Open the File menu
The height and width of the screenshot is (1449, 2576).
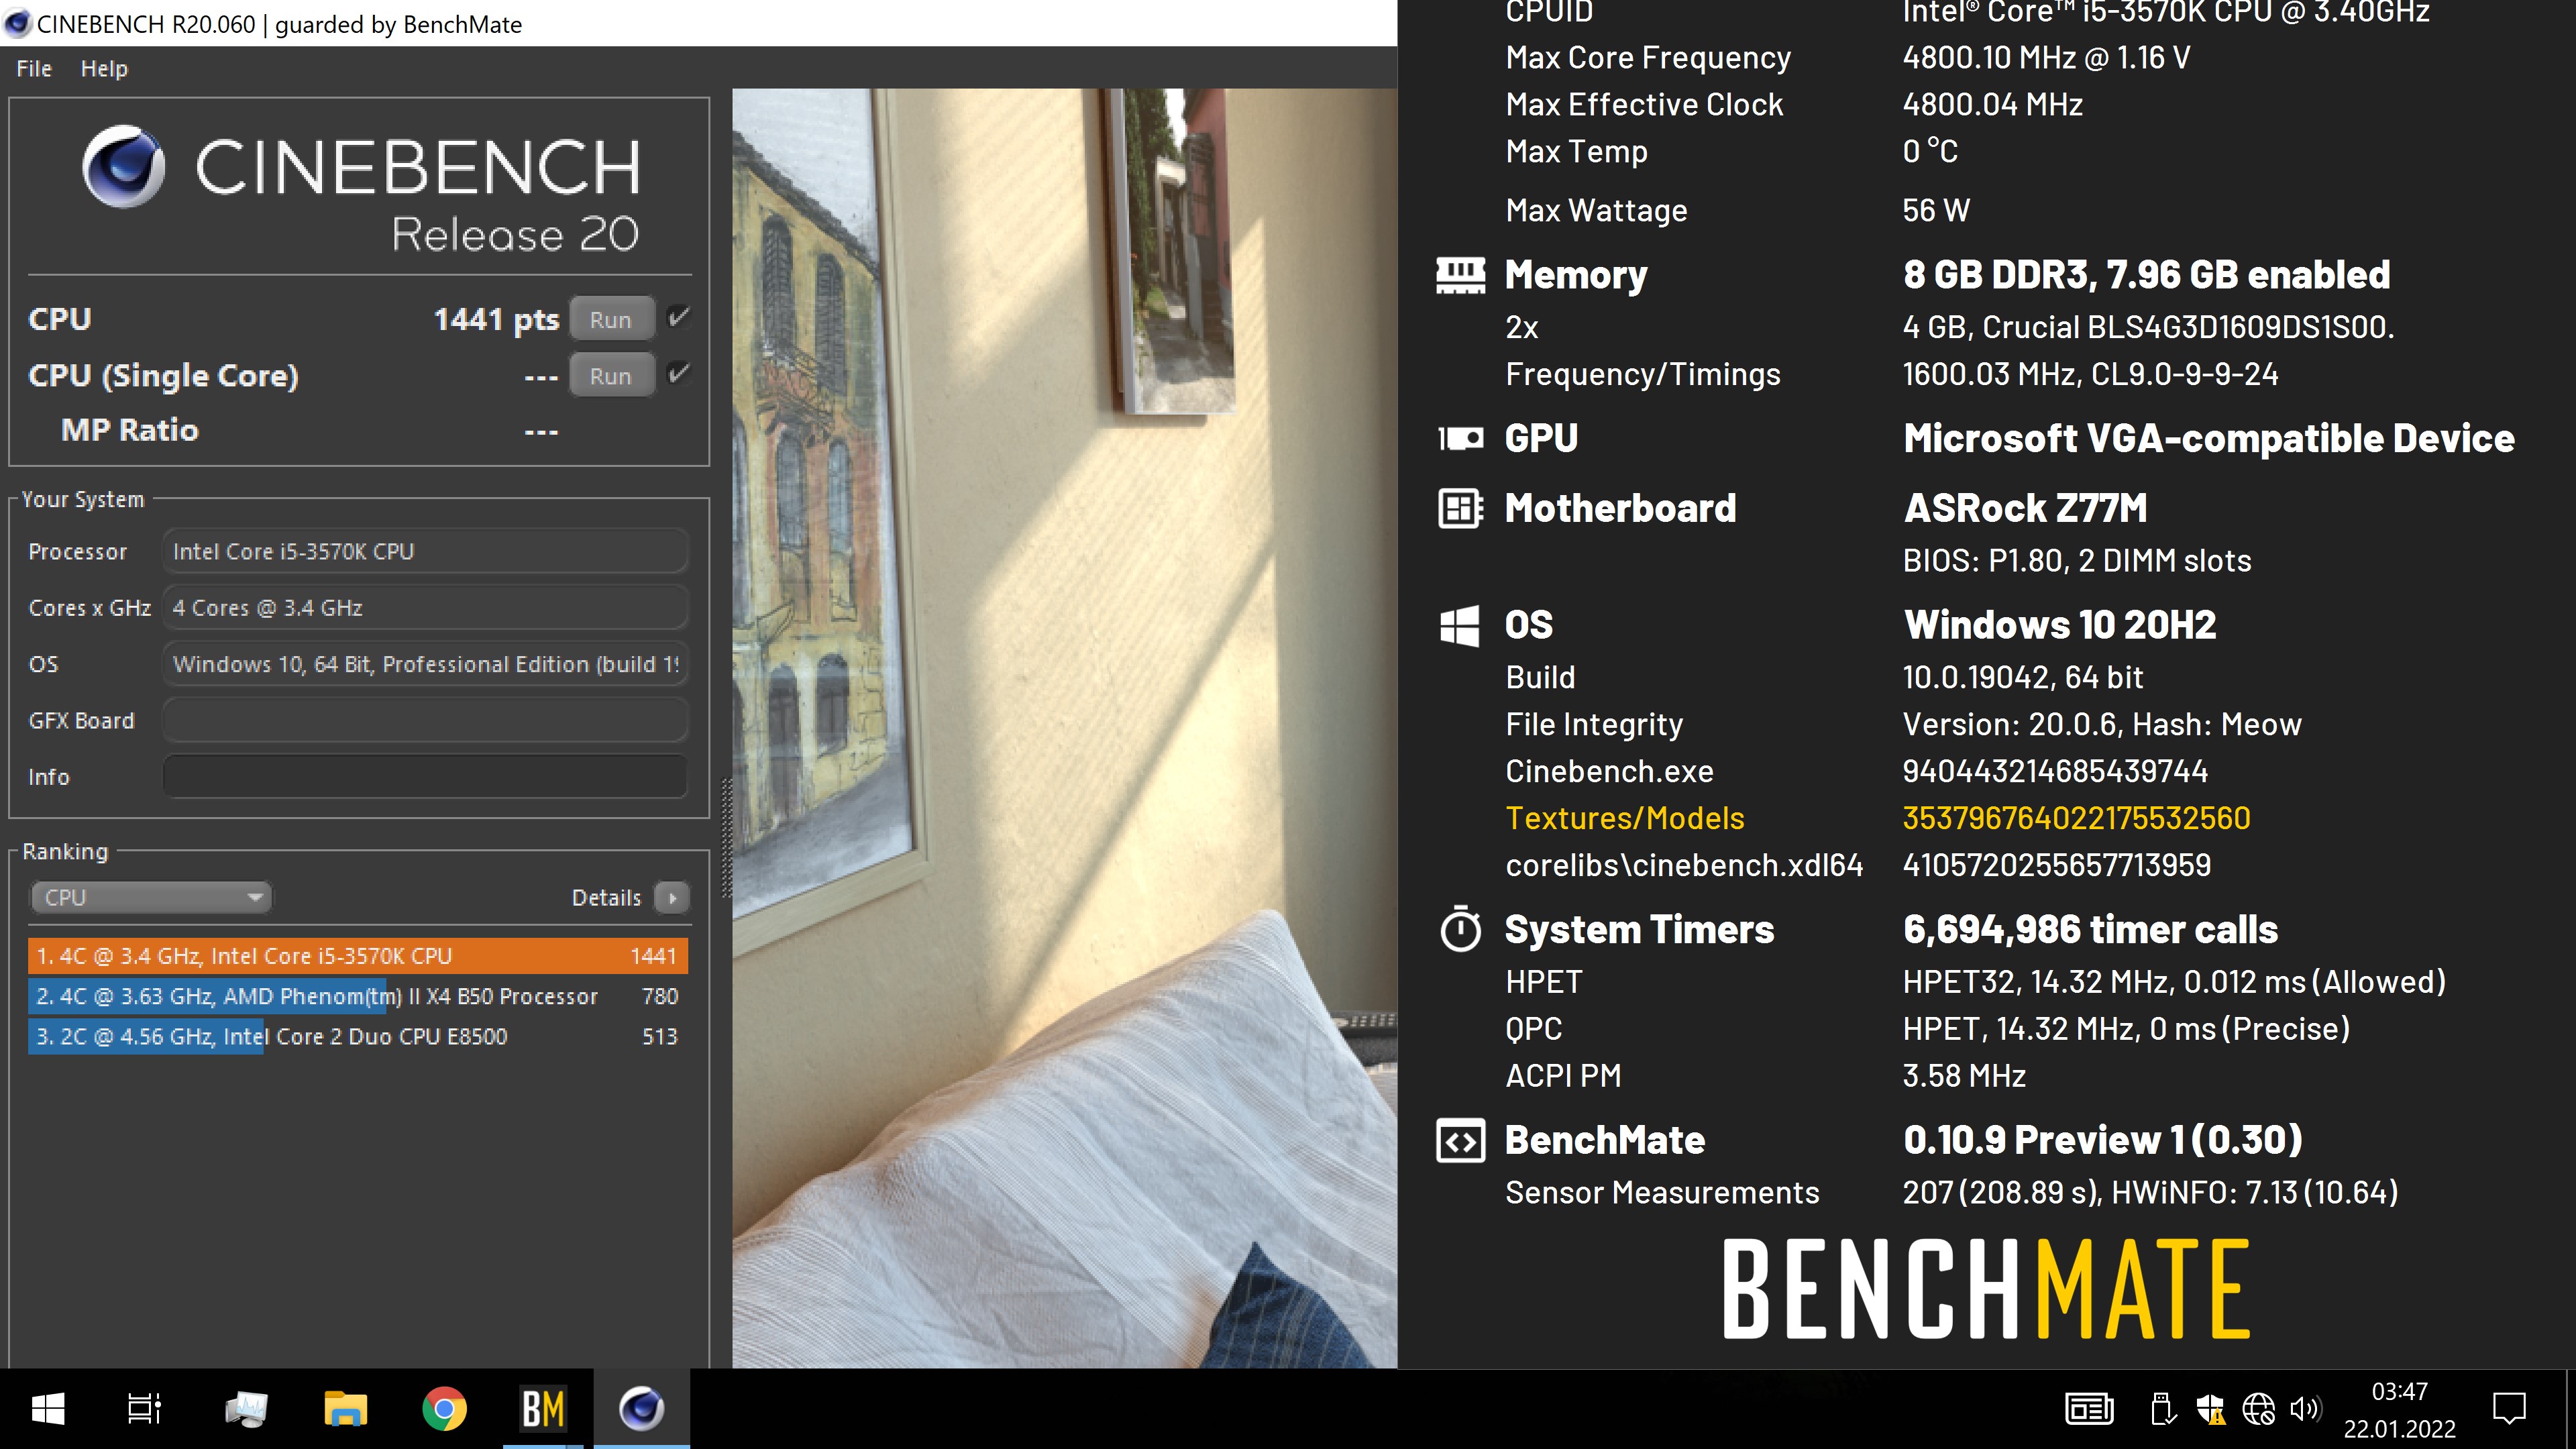[x=34, y=69]
